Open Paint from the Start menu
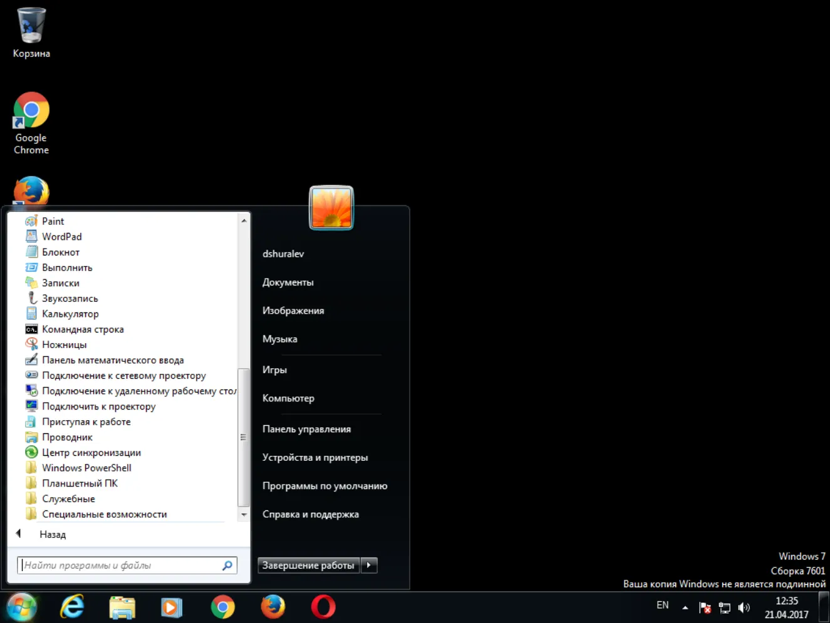This screenshot has height=623, width=830. [44, 221]
